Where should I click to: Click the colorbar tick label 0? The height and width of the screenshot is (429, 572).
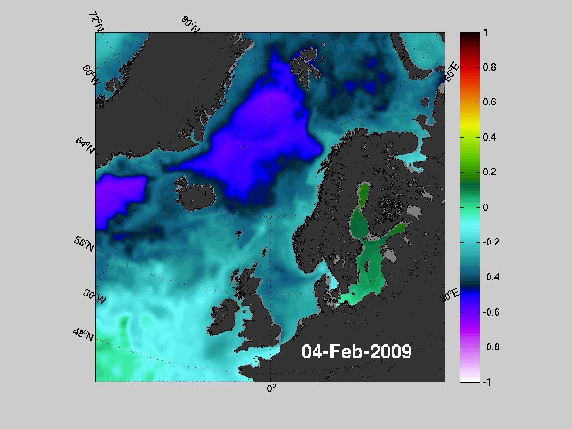click(485, 207)
